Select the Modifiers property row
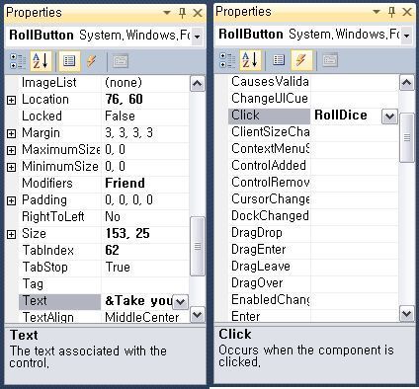This screenshot has height=389, width=419. pyautogui.click(x=104, y=184)
